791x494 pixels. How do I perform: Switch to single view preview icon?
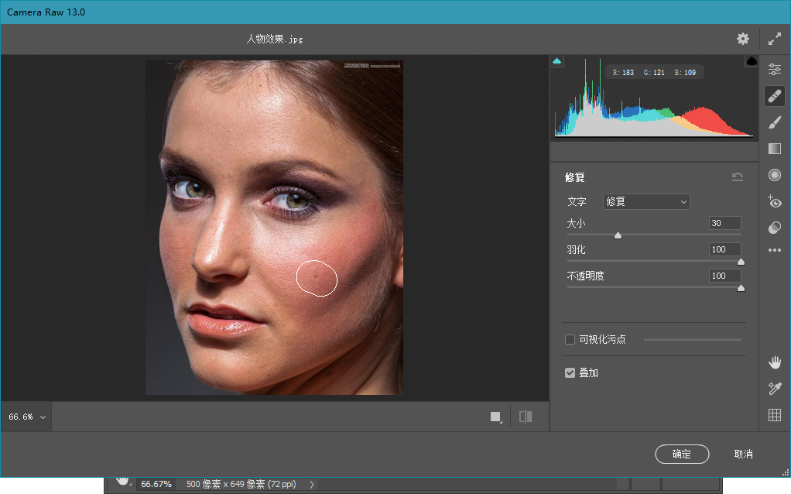point(496,417)
